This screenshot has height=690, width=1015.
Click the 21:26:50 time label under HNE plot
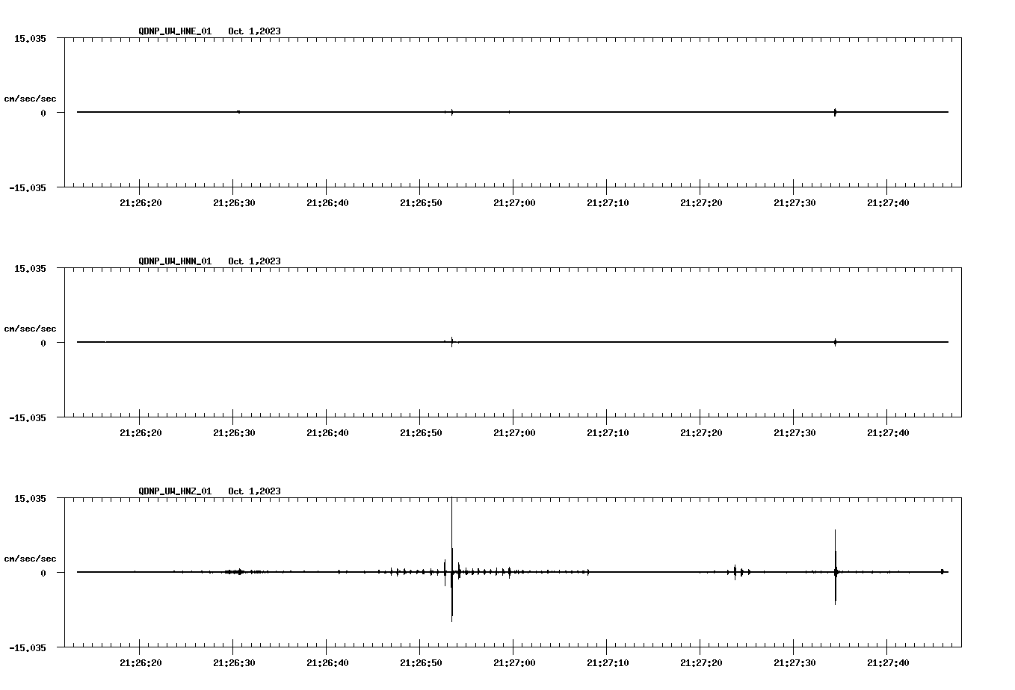tap(421, 203)
